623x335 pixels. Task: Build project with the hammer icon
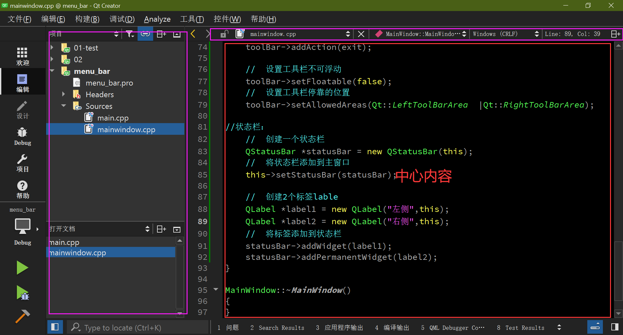click(x=22, y=316)
